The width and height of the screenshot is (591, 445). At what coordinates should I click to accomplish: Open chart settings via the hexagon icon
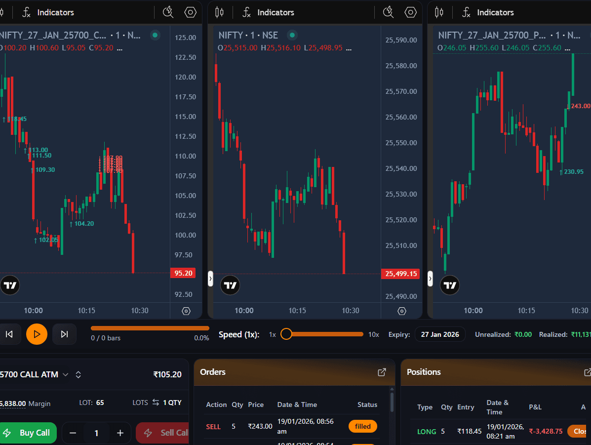pyautogui.click(x=410, y=12)
